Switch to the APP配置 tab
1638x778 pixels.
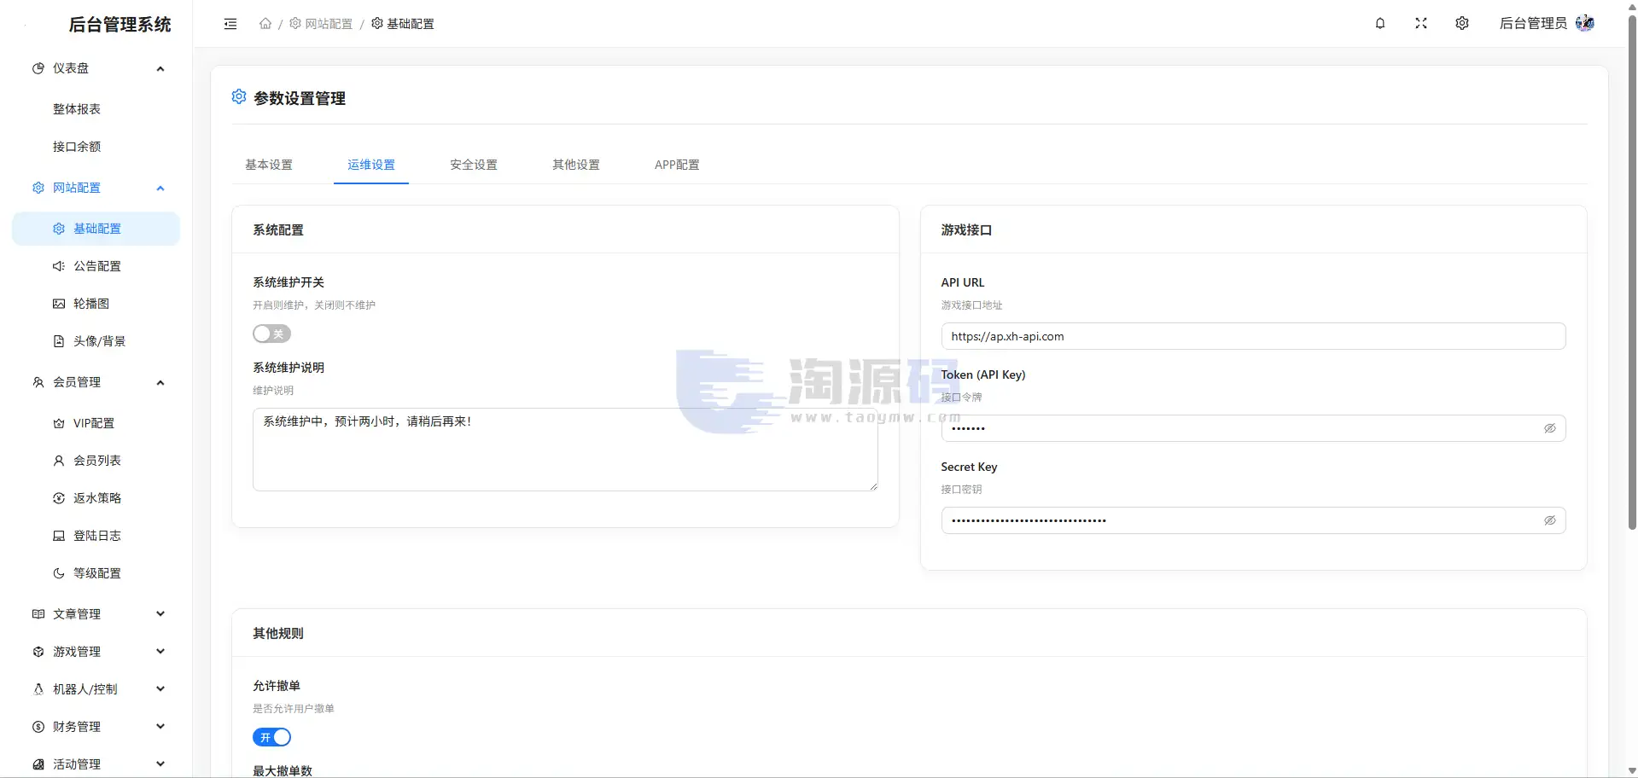point(677,165)
